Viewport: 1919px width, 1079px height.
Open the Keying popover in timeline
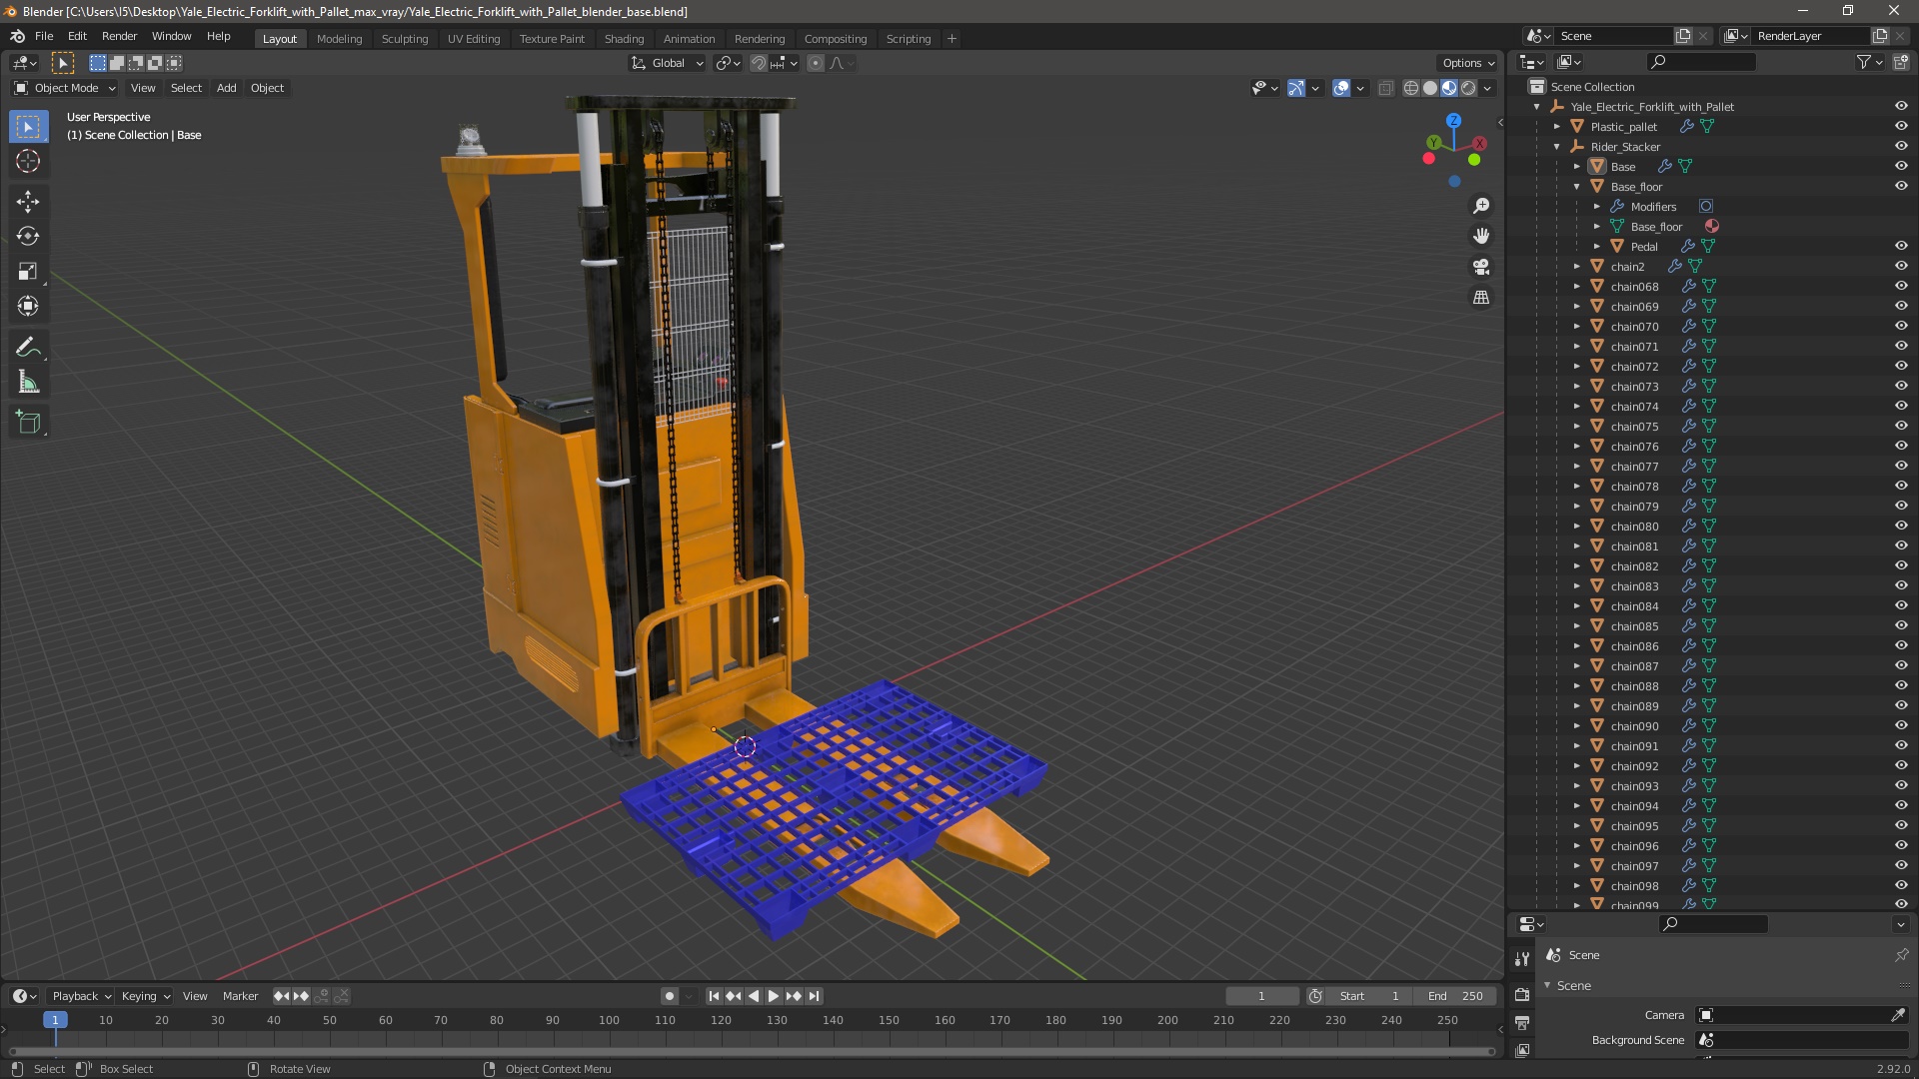(x=145, y=996)
